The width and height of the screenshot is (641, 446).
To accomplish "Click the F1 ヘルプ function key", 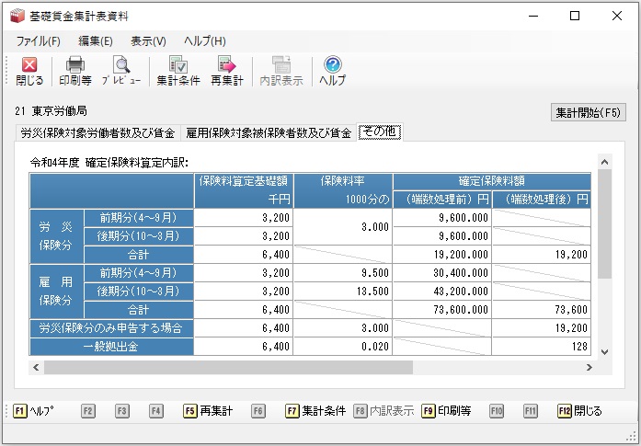I will pyautogui.click(x=33, y=411).
